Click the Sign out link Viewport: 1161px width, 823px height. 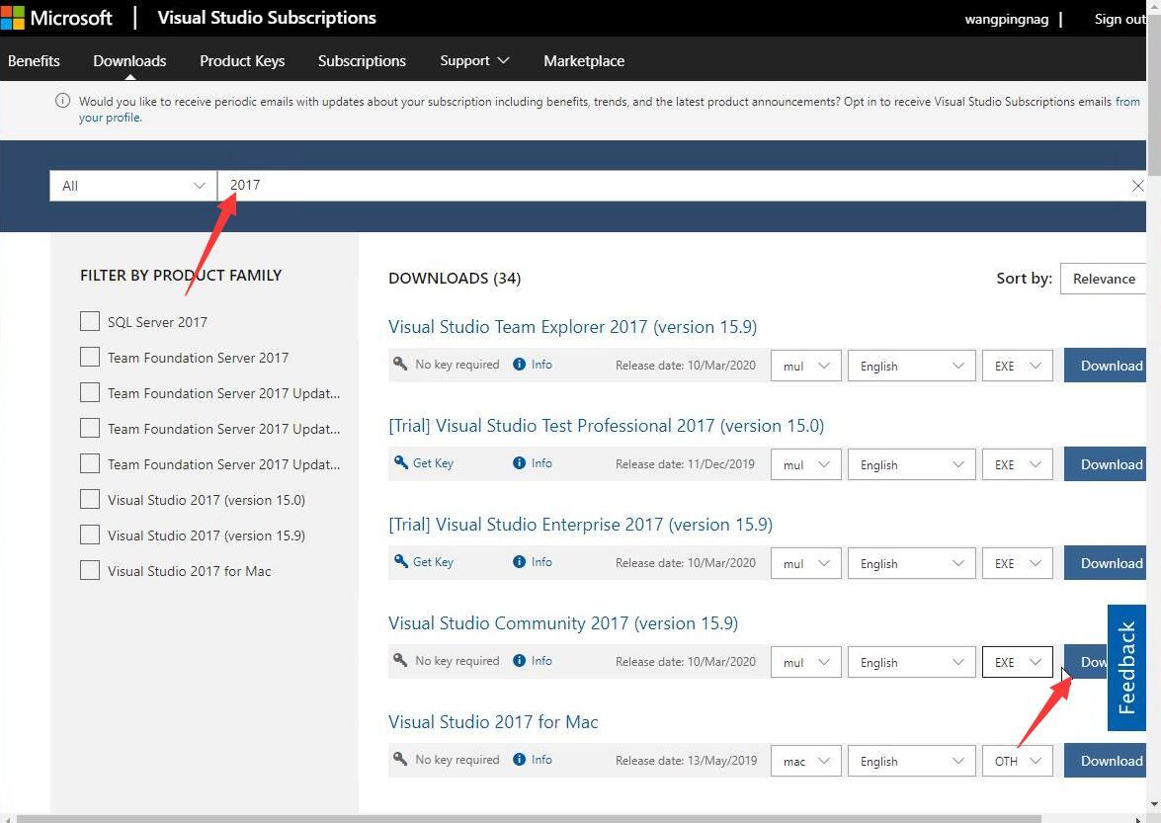[x=1120, y=19]
